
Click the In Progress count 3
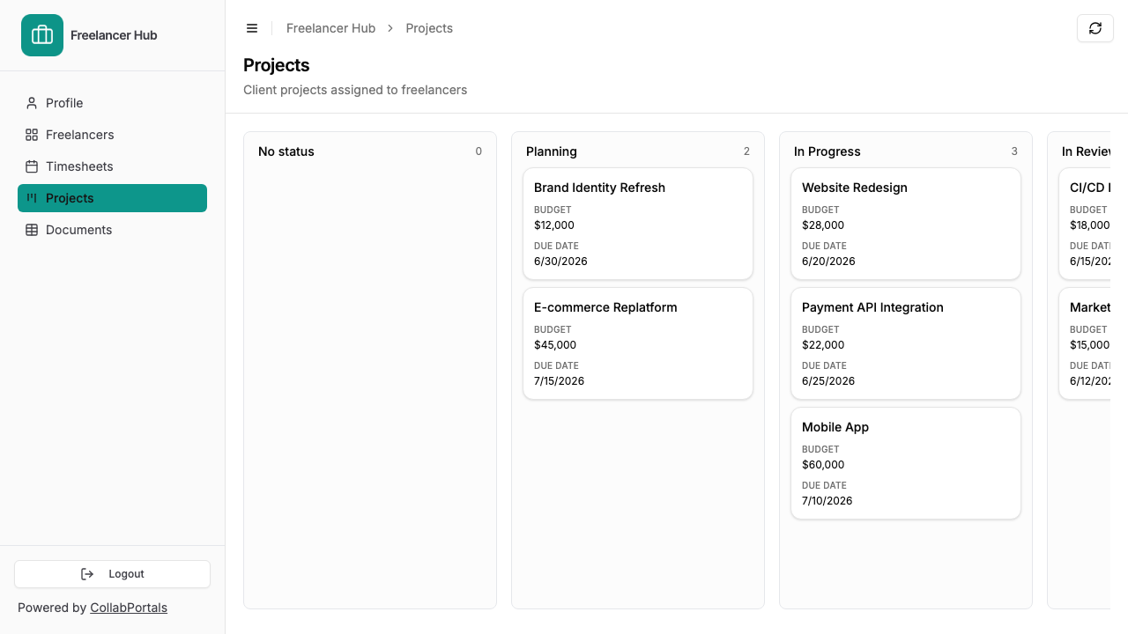coord(1014,151)
